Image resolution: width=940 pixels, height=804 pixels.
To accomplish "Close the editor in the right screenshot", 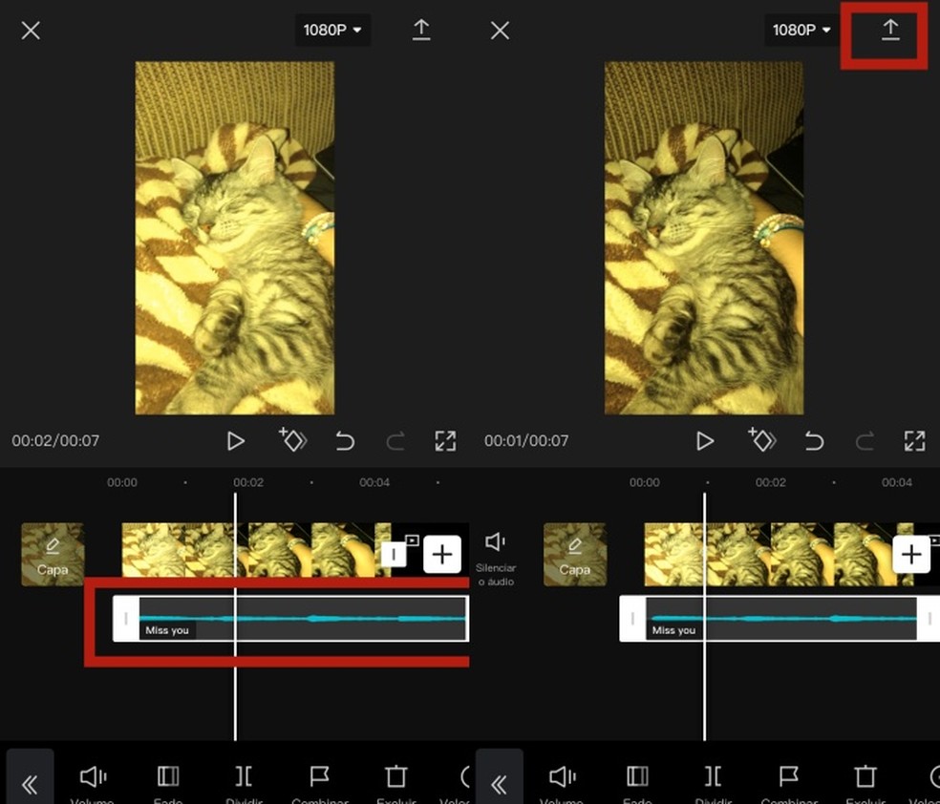I will click(x=500, y=30).
